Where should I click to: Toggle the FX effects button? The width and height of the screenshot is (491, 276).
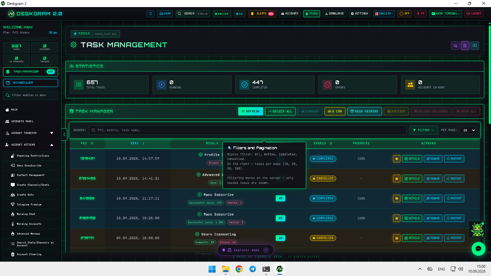pyautogui.click(x=420, y=14)
